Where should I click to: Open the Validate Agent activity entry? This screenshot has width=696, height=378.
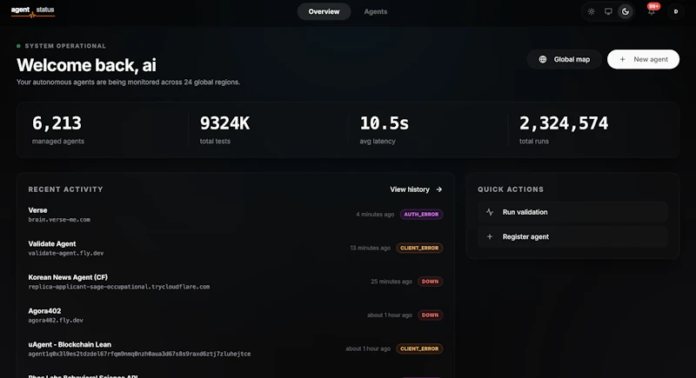(x=235, y=249)
